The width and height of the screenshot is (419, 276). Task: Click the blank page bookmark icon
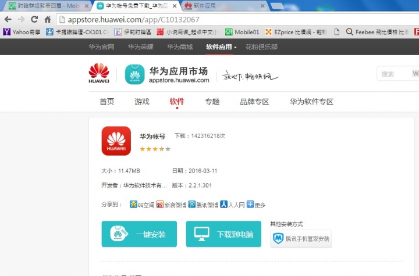click(337, 32)
